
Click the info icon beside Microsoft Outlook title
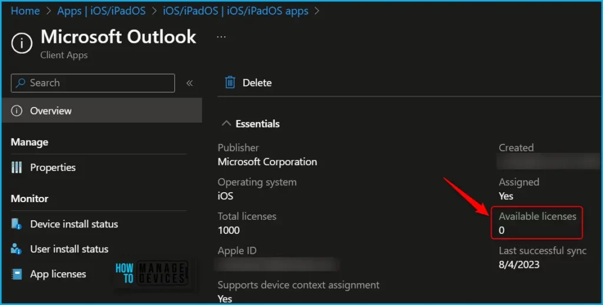click(x=22, y=44)
